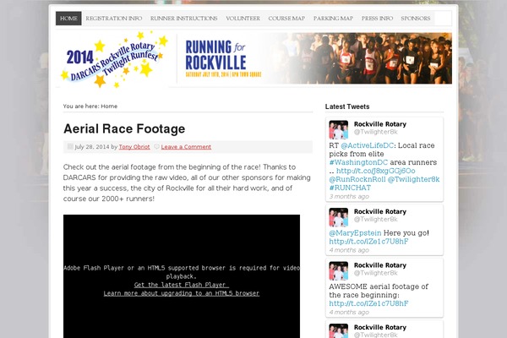Click the 3 months ago timestamp
507x338 pixels.
click(349, 196)
